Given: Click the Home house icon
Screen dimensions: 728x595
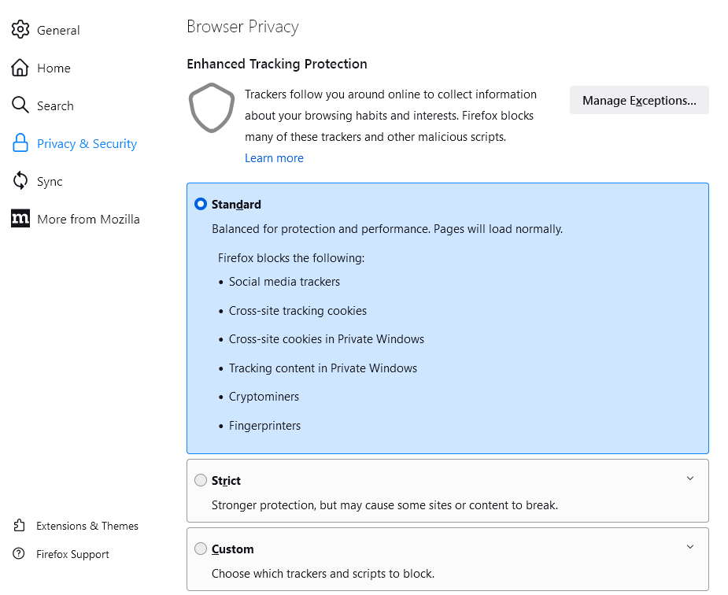Looking at the screenshot, I should [x=20, y=68].
